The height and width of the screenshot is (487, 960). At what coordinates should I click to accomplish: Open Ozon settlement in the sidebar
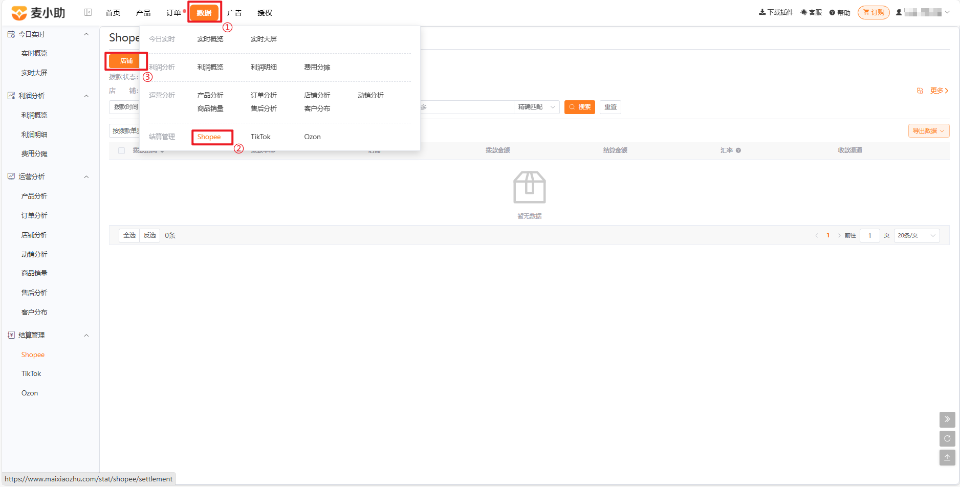(30, 393)
